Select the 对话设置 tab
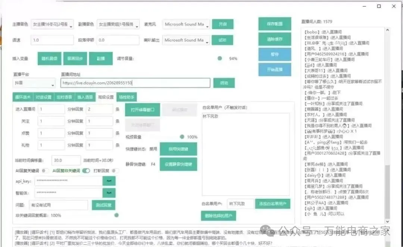The image size is (403, 247). [44, 97]
